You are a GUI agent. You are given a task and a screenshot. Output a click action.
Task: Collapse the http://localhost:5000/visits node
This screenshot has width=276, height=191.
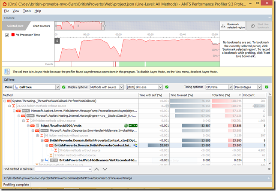point(28,126)
